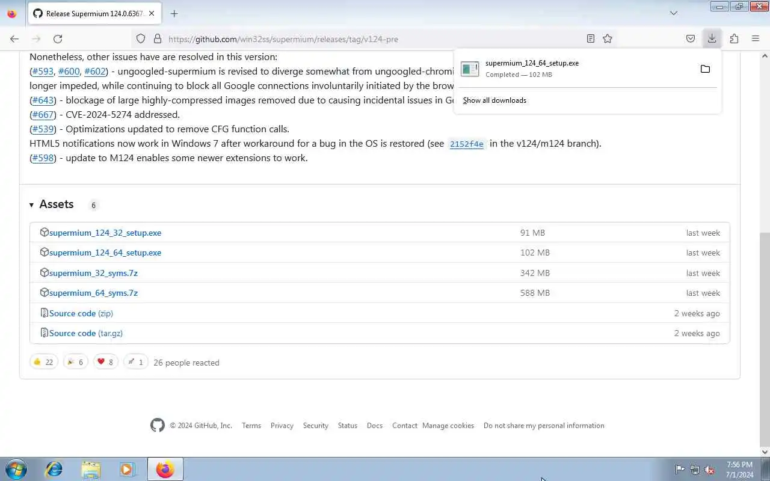Close the Release Supermium tab
The height and width of the screenshot is (481, 770).
pos(151,13)
